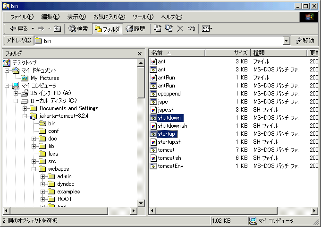Expand the dyndoc folder node

(x=42, y=184)
